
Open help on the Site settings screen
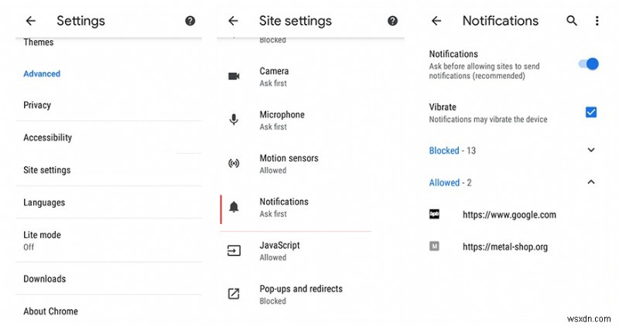point(393,21)
